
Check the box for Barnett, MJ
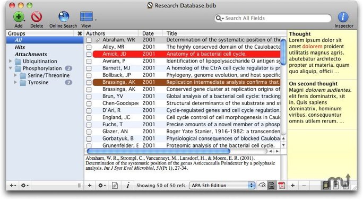click(89, 68)
